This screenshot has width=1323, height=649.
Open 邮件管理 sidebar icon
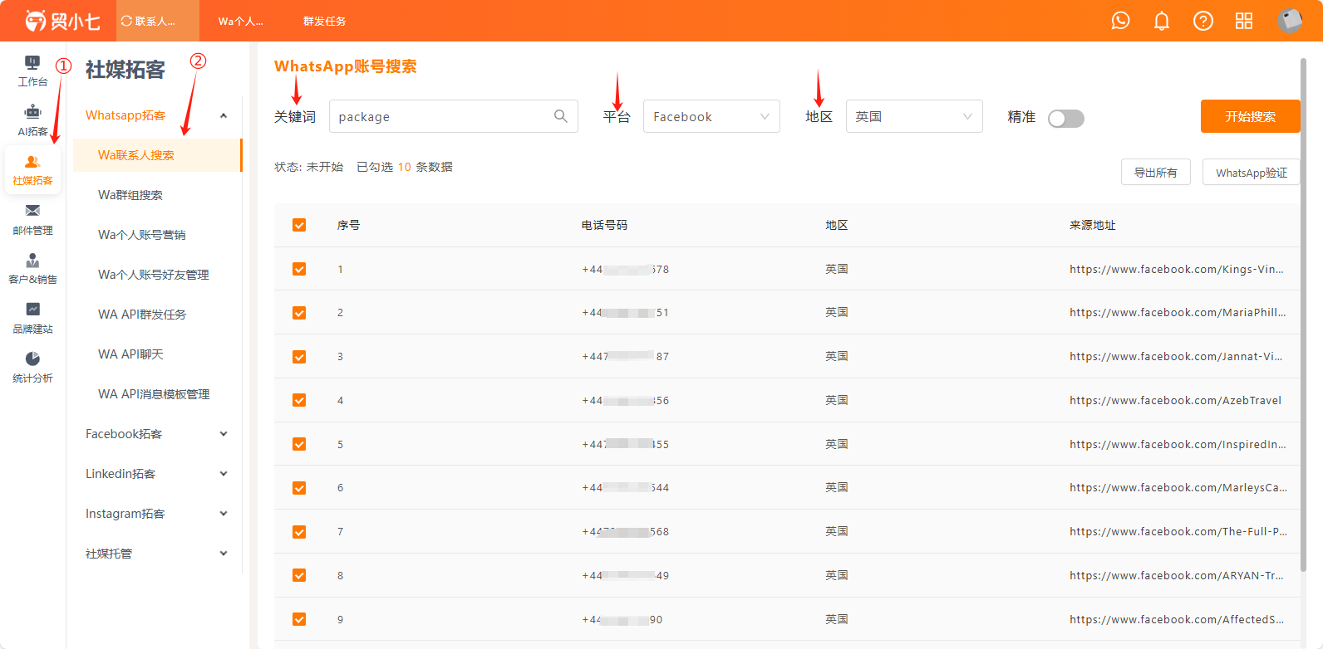point(32,220)
